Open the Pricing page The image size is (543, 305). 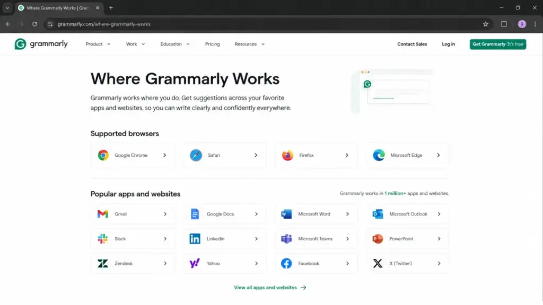[212, 44]
